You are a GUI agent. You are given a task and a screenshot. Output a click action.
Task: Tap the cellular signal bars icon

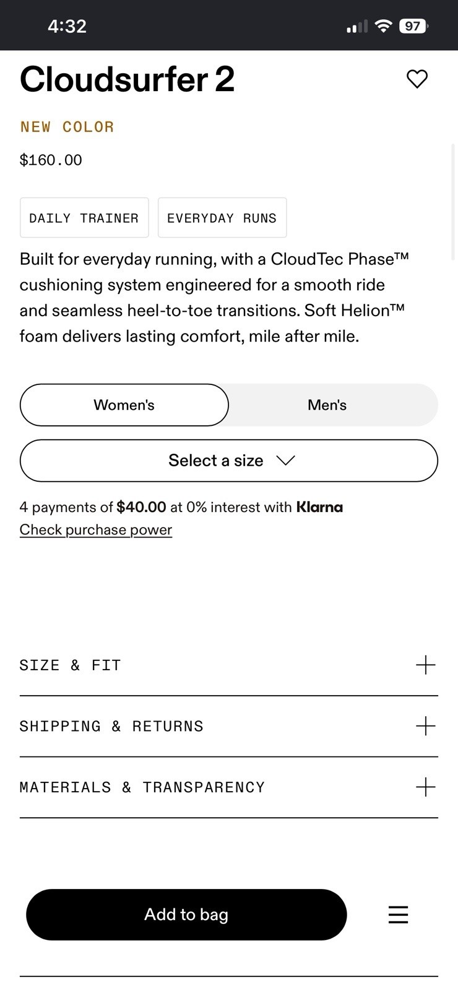pyautogui.click(x=357, y=26)
